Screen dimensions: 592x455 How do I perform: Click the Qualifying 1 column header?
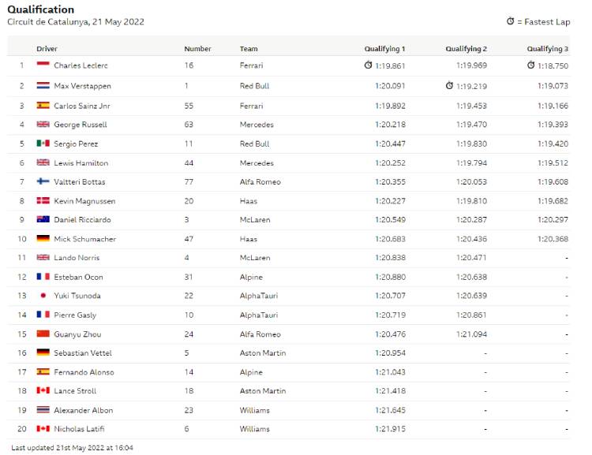384,49
